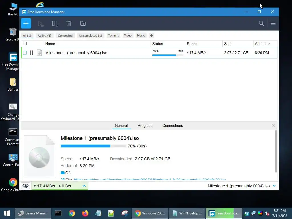The height and width of the screenshot is (219, 292).
Task: Open the Utilities desktop folder
Action: click(x=13, y=84)
